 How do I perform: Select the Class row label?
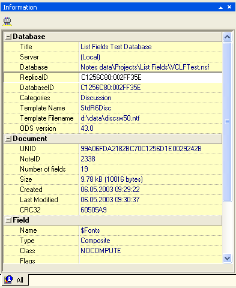tap(28, 251)
